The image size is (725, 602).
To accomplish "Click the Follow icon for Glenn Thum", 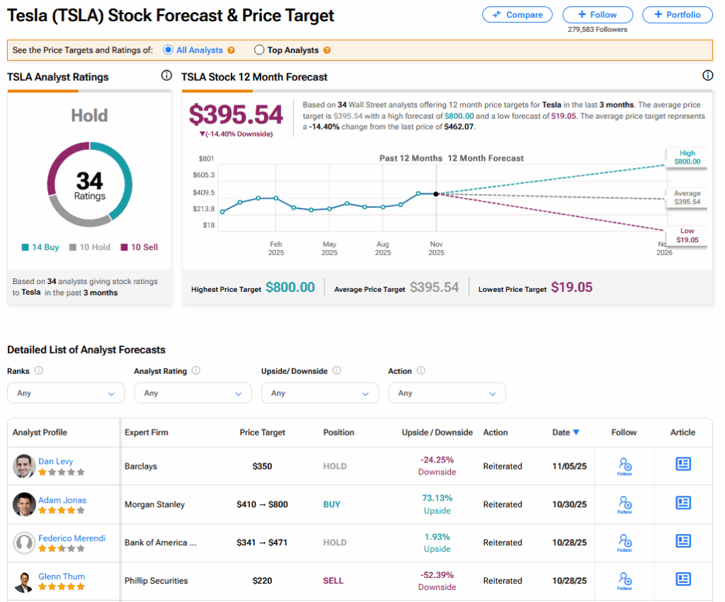I will pyautogui.click(x=624, y=581).
